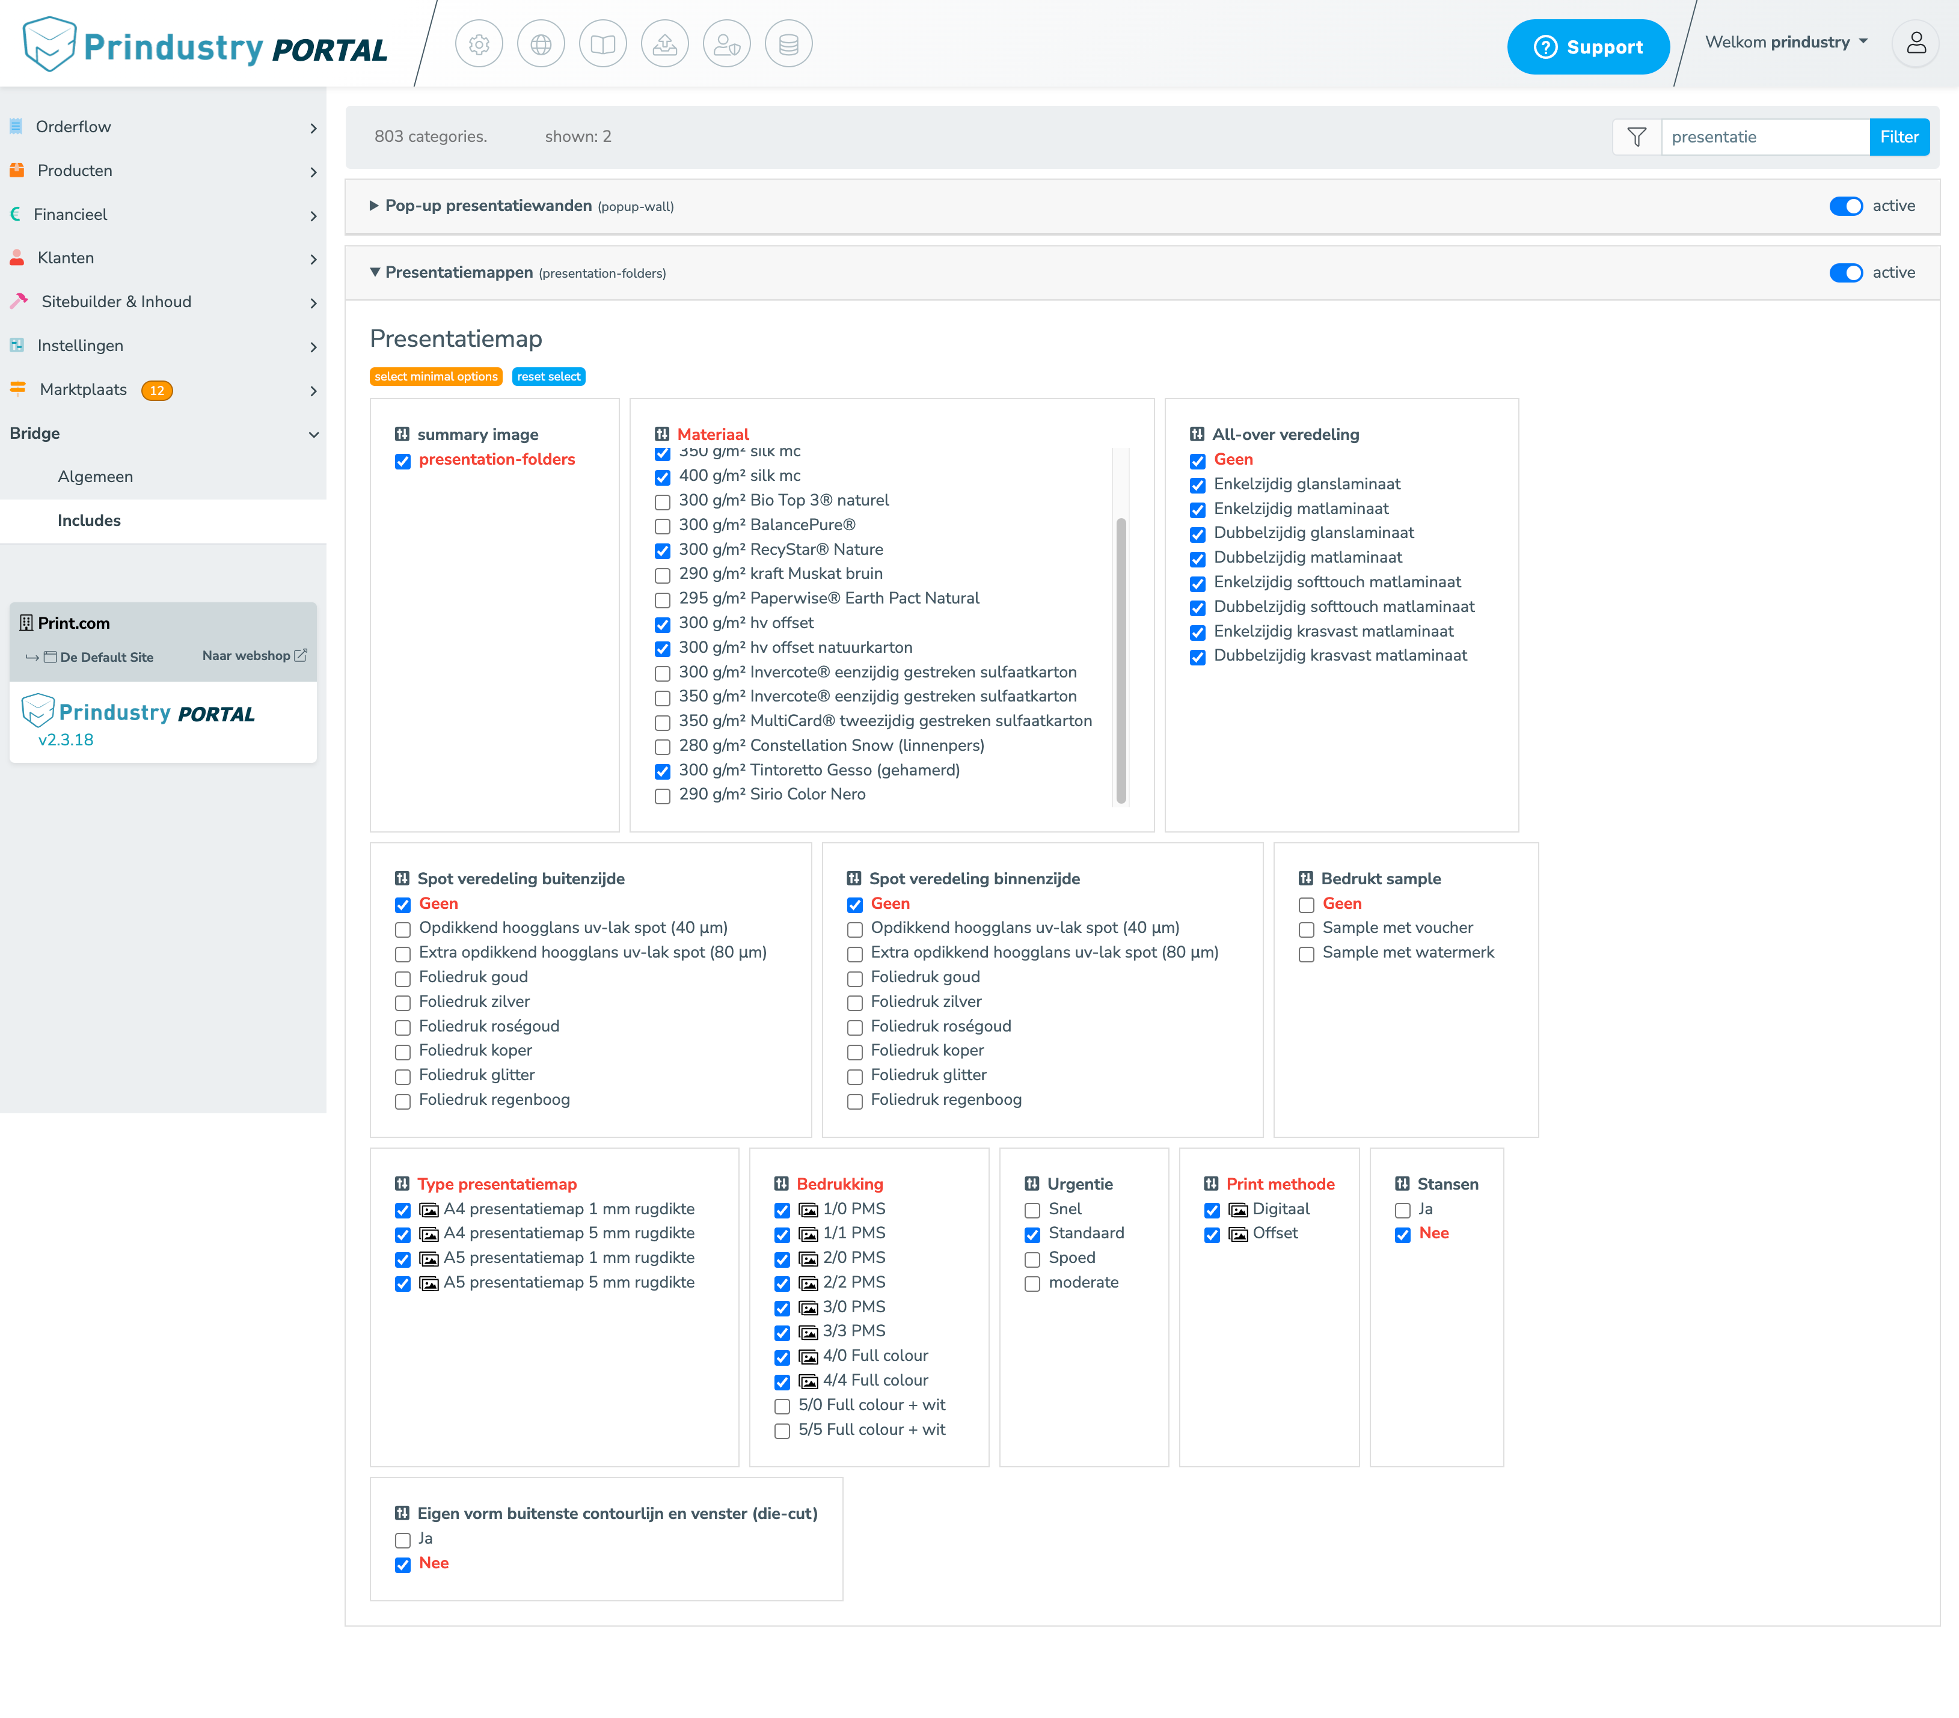Viewport: 1959px width, 1718px height.
Task: Click the Materiaal list scrollbar
Action: click(1120, 660)
